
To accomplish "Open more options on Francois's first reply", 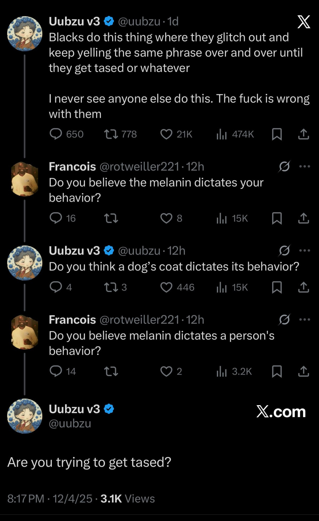I will click(305, 166).
